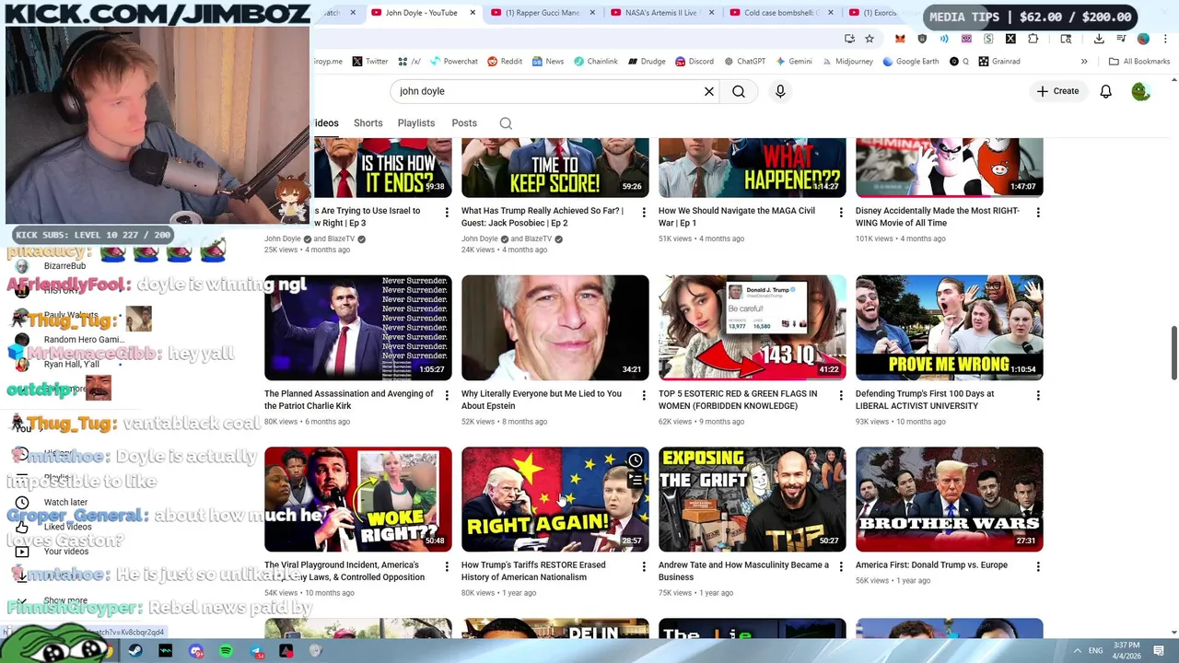
Task: Open the Drudge bookmark
Action: (x=647, y=62)
